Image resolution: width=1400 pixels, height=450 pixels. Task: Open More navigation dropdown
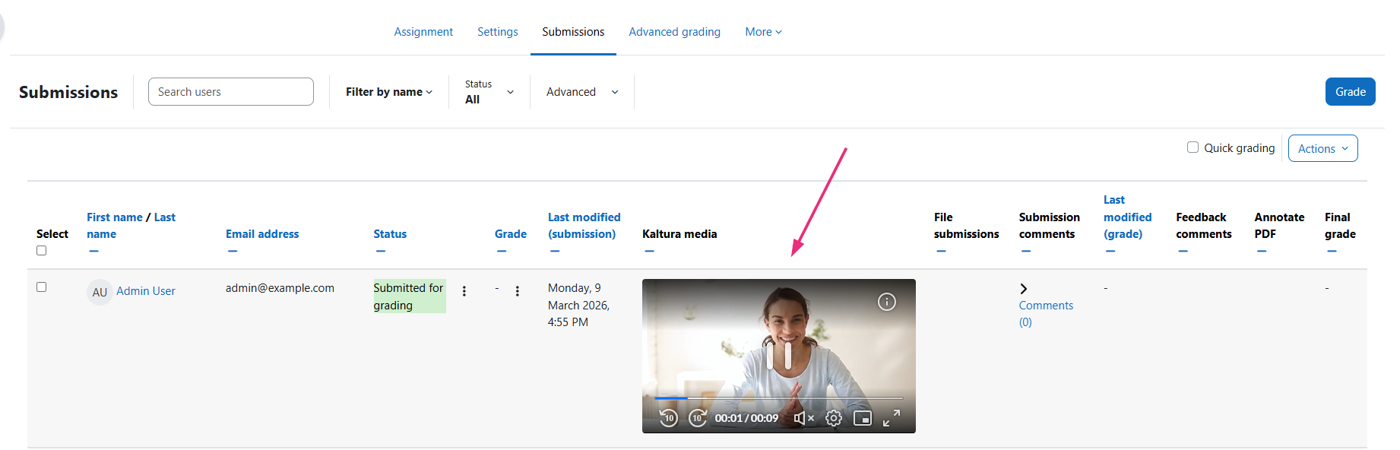(763, 32)
